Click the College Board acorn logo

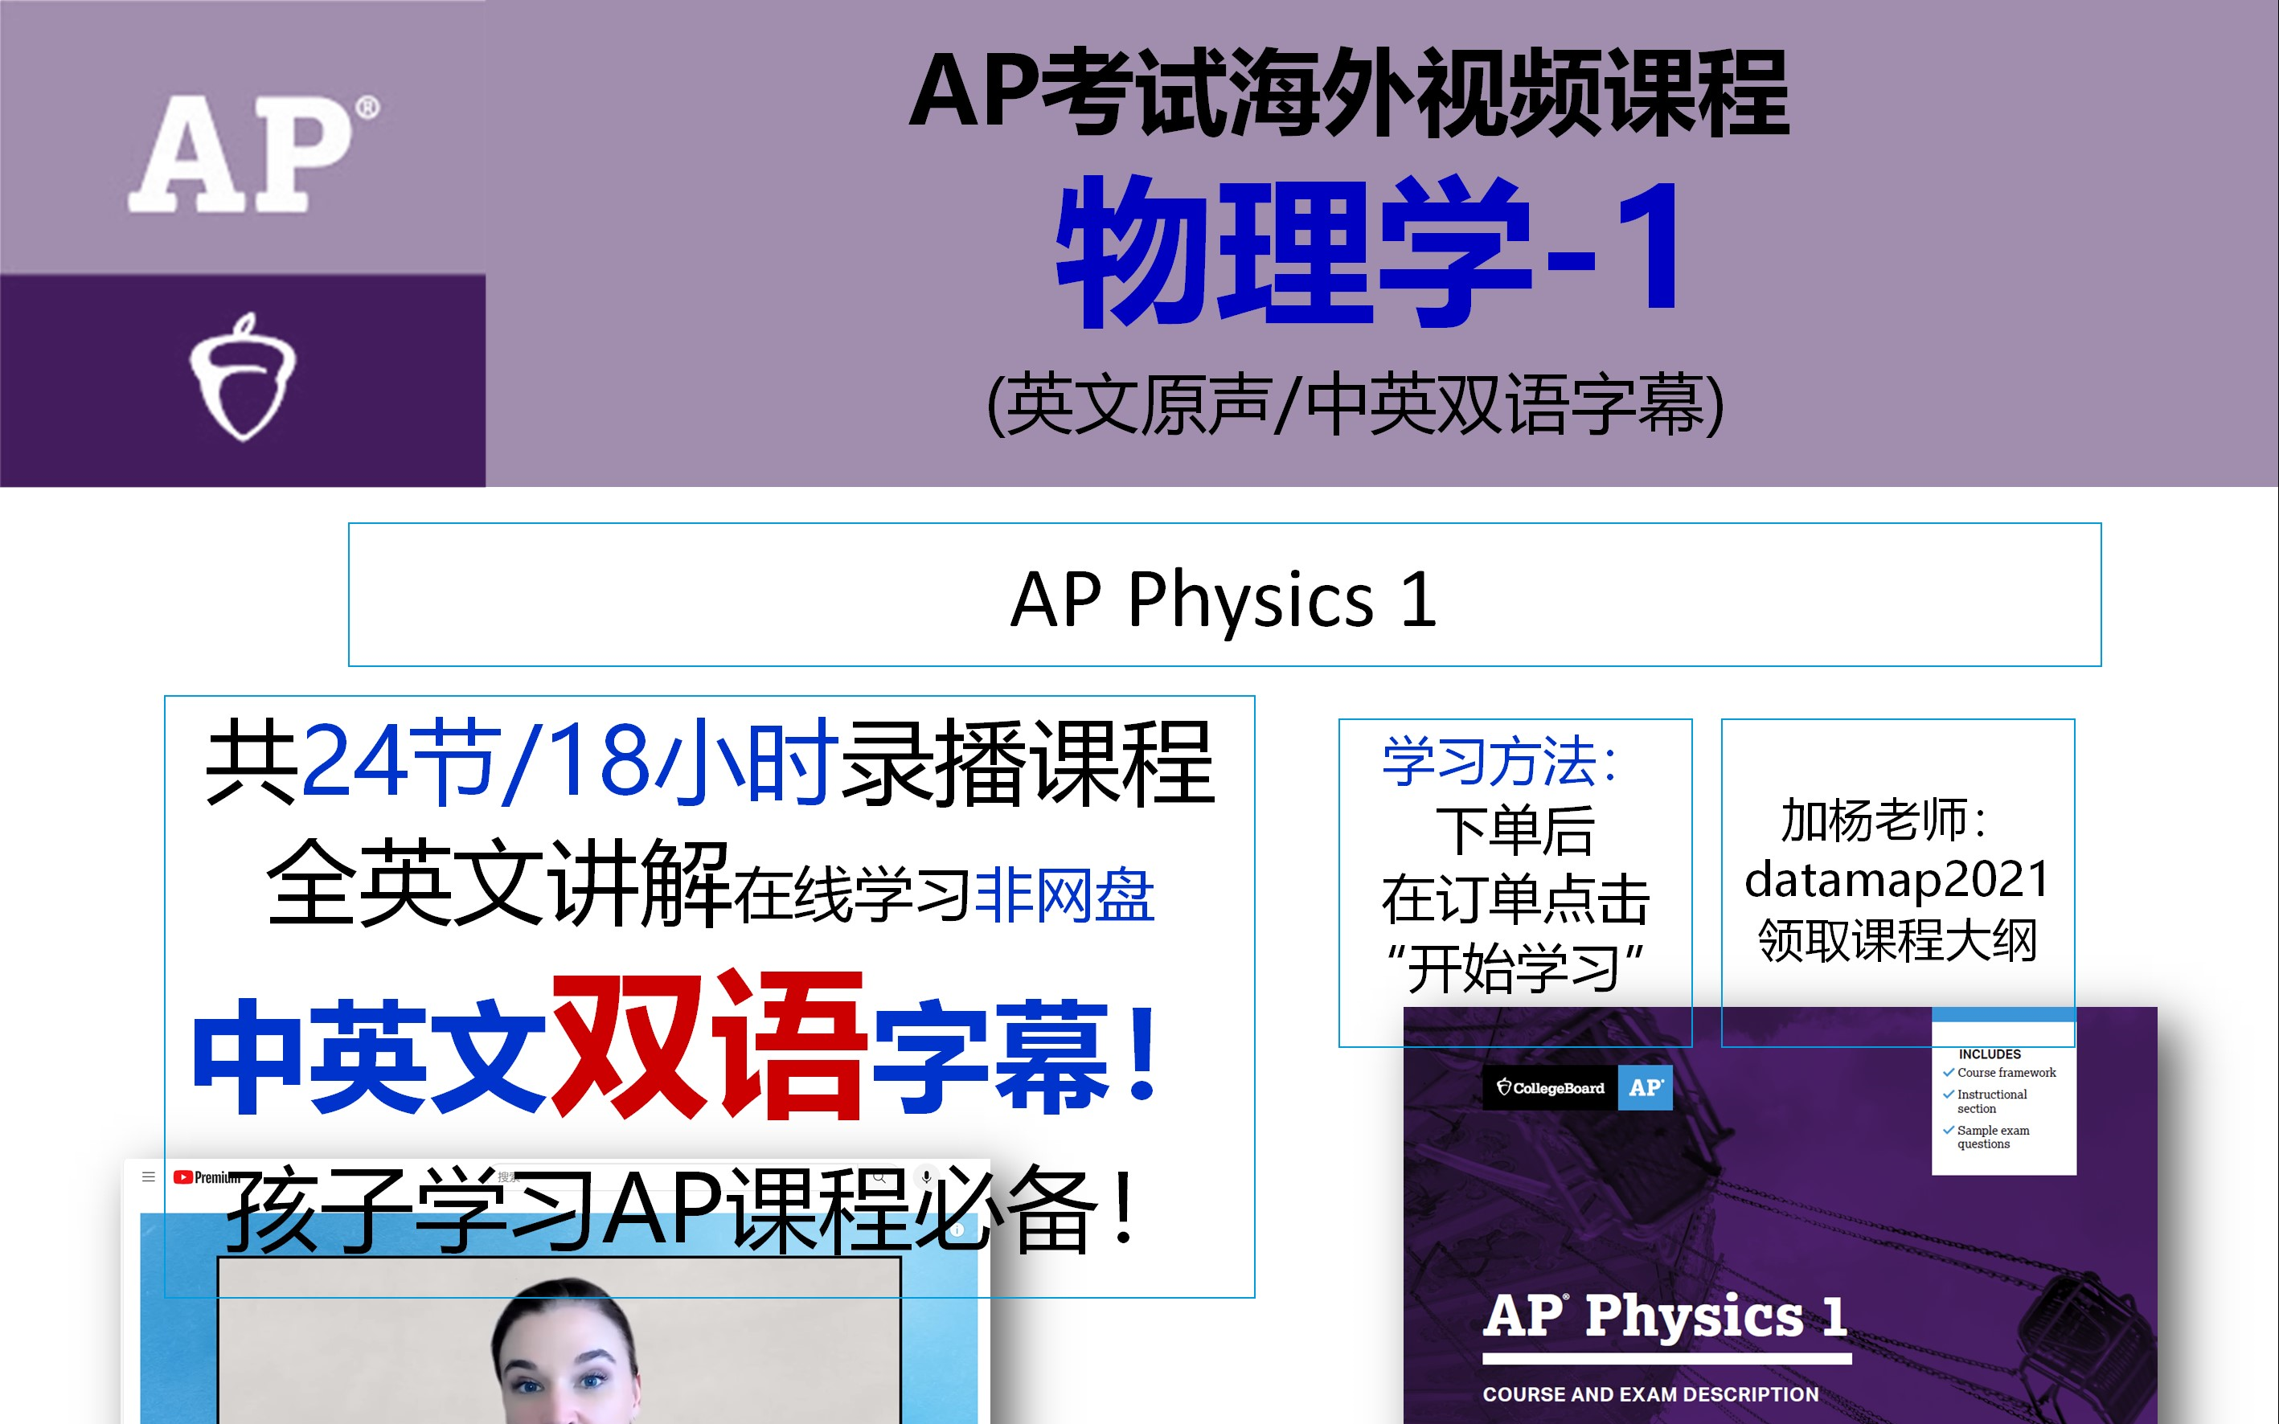[x=243, y=377]
